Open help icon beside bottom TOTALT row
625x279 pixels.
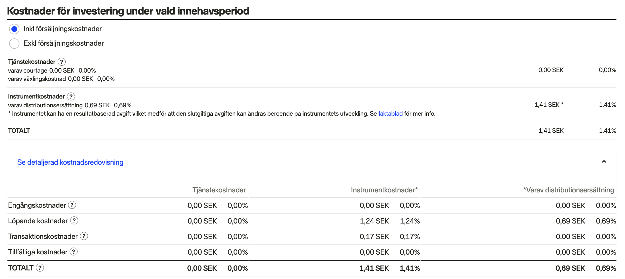click(40, 268)
